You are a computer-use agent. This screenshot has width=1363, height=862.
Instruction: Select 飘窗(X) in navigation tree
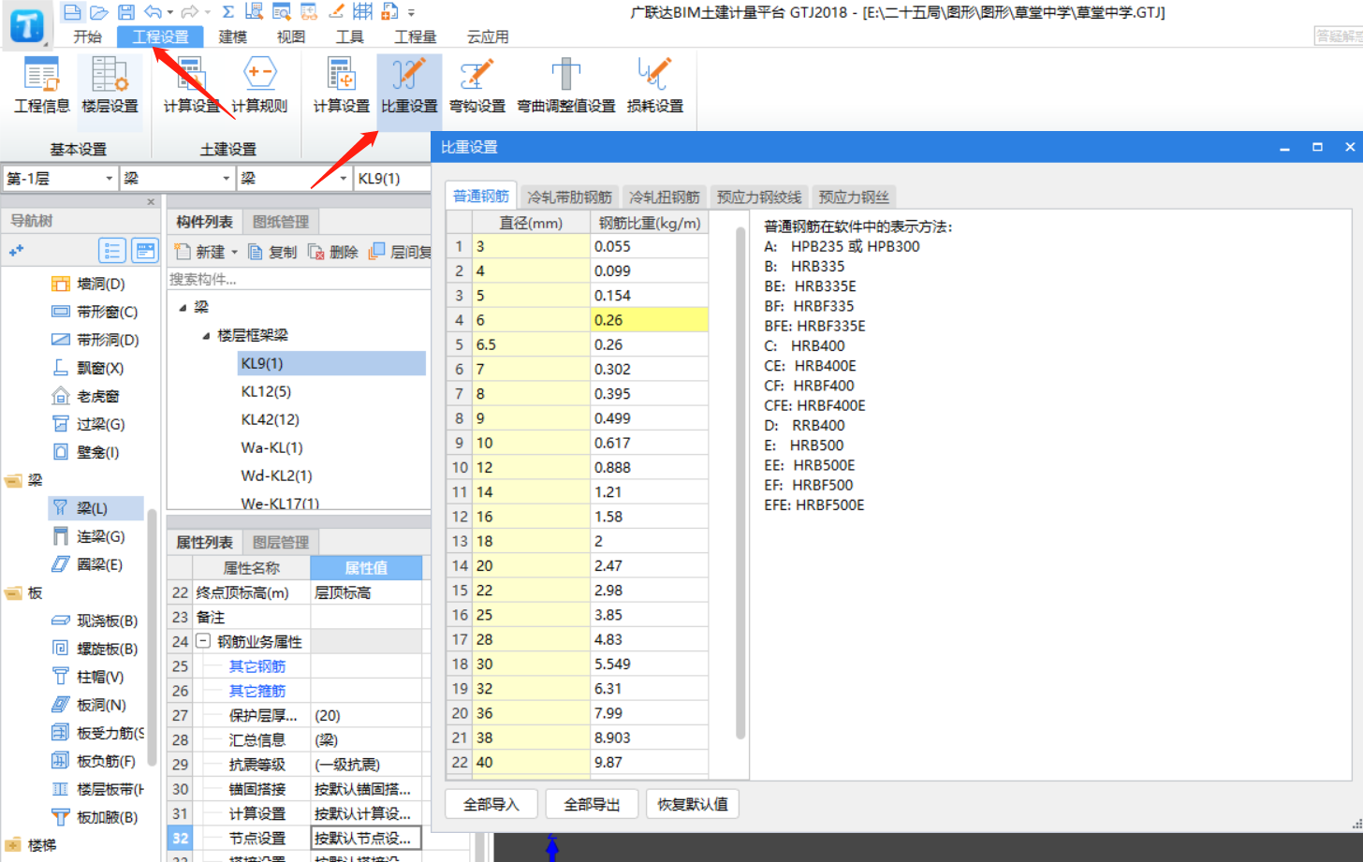pyautogui.click(x=88, y=368)
